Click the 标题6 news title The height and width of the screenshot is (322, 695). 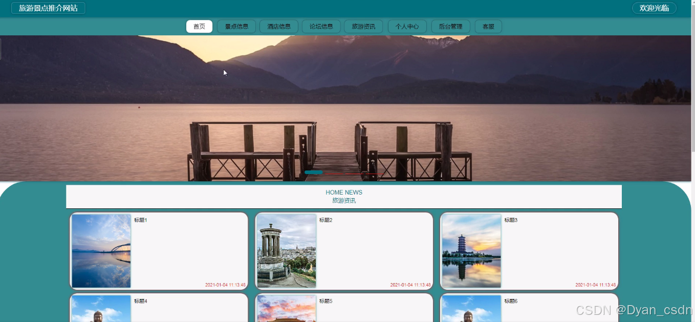tap(511, 301)
